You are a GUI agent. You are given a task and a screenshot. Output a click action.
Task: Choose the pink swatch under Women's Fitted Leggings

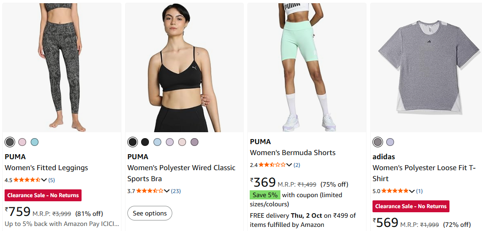(22, 142)
